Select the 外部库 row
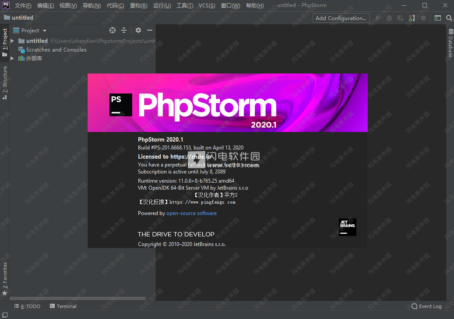This screenshot has height=319, width=454. point(82,59)
